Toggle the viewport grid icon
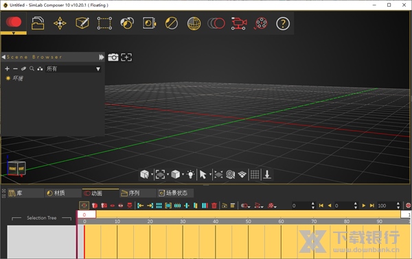The image size is (412, 259). tap(255, 174)
